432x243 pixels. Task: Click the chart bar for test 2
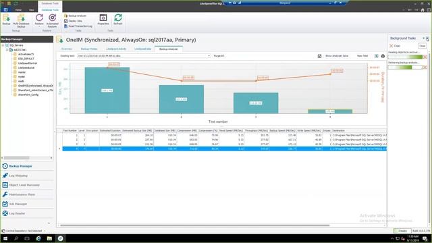coord(182,99)
